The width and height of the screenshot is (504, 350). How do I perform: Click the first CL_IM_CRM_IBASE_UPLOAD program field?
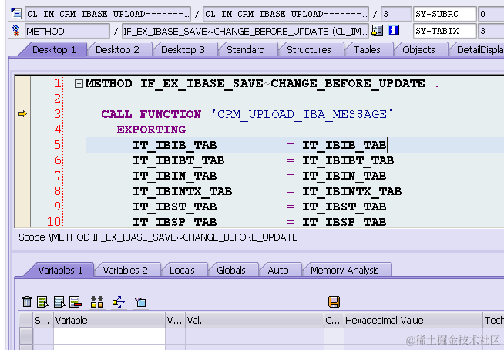coord(108,14)
